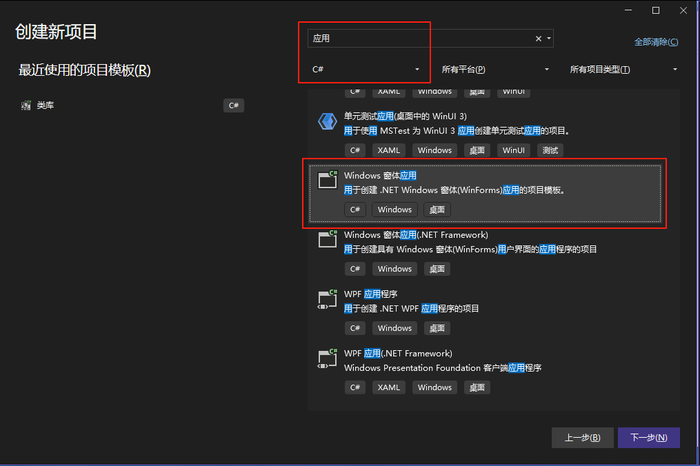Viewport: 700px width, 466px height.
Task: Minimize the 创建新项目 dialog window
Action: click(x=628, y=10)
